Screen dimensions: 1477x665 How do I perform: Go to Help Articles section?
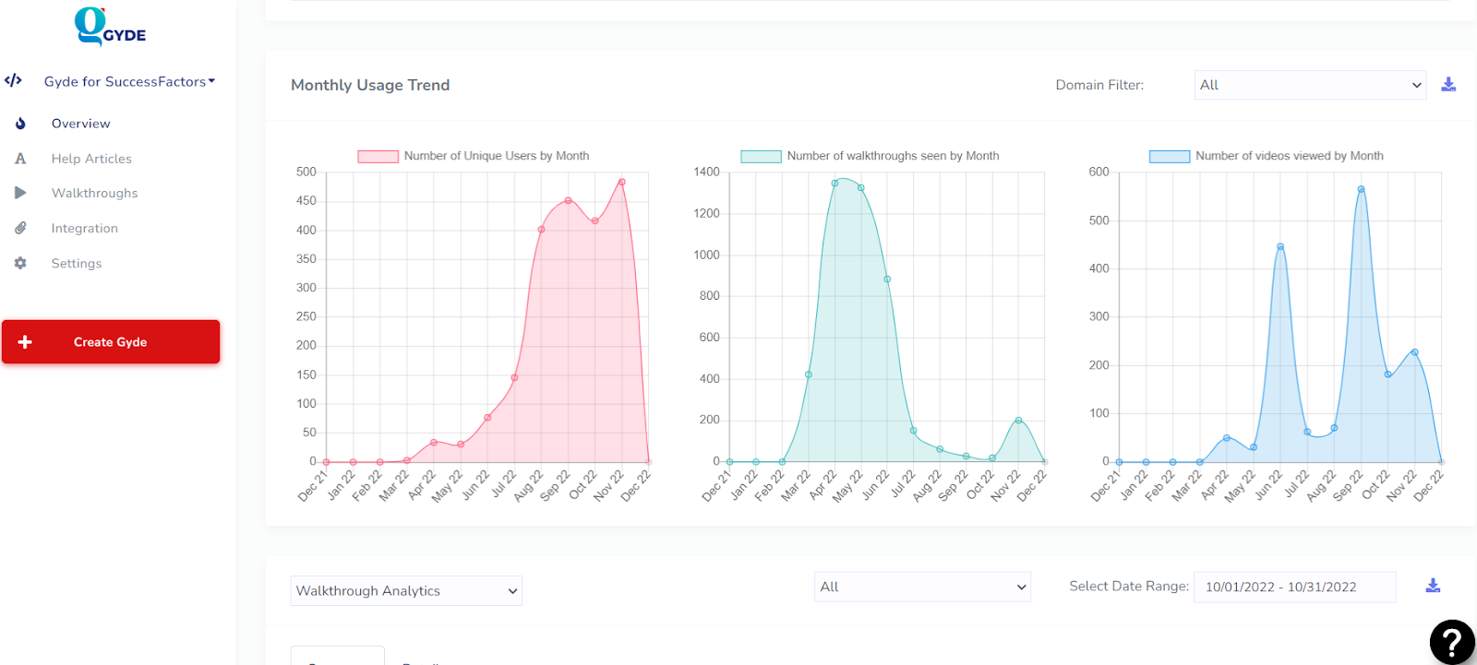click(91, 159)
